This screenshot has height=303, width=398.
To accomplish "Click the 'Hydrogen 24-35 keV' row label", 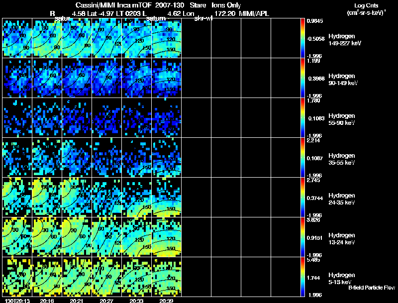I will tap(342, 199).
